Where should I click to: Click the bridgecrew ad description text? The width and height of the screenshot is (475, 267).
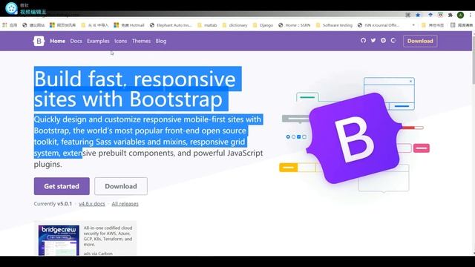coord(108,236)
